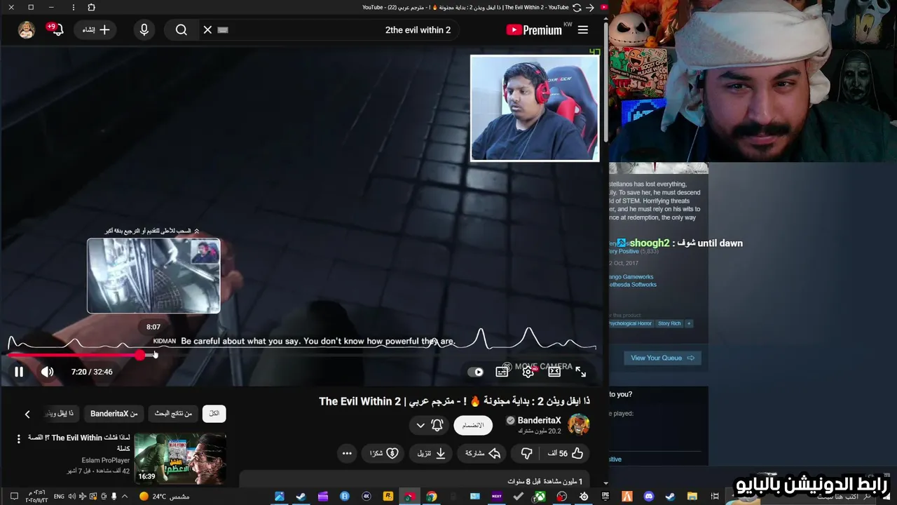Screen dimensions: 897x505
Task: Pause the YouTube video playback
Action: click(19, 372)
